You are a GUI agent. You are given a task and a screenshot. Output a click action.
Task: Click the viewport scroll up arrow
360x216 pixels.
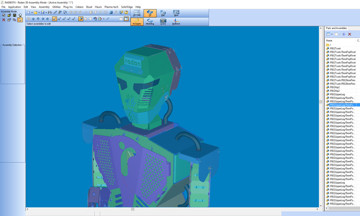tap(321, 28)
